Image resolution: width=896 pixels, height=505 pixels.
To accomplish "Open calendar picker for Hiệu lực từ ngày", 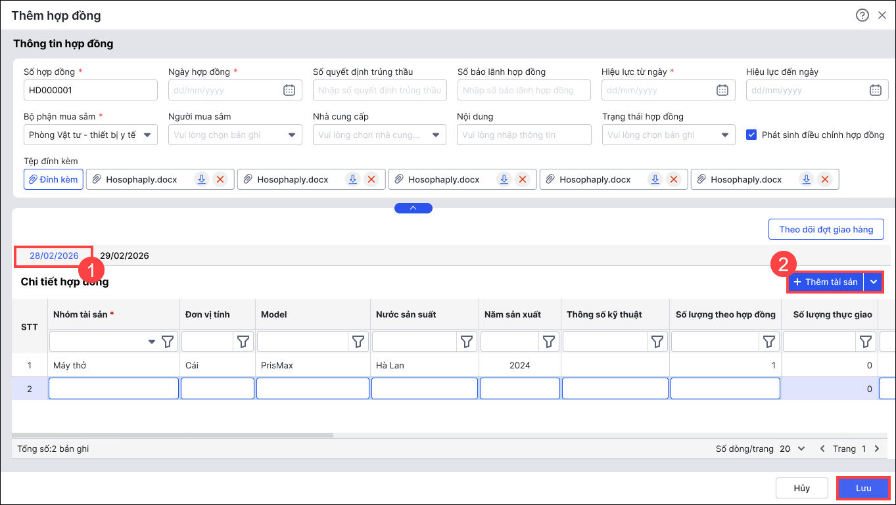I will click(x=722, y=91).
